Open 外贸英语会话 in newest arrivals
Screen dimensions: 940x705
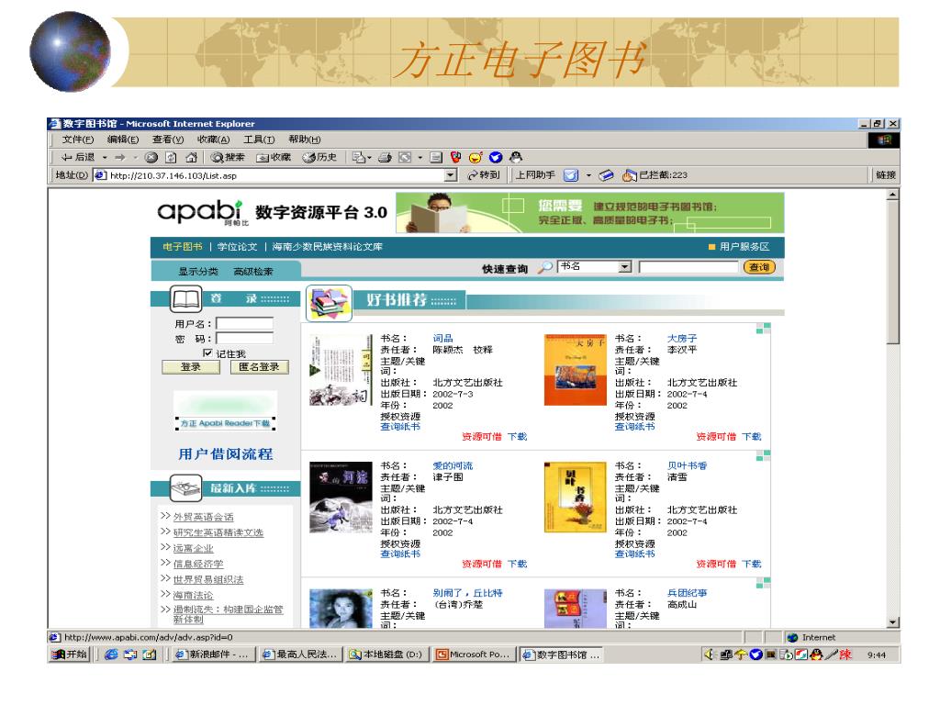coord(203,517)
